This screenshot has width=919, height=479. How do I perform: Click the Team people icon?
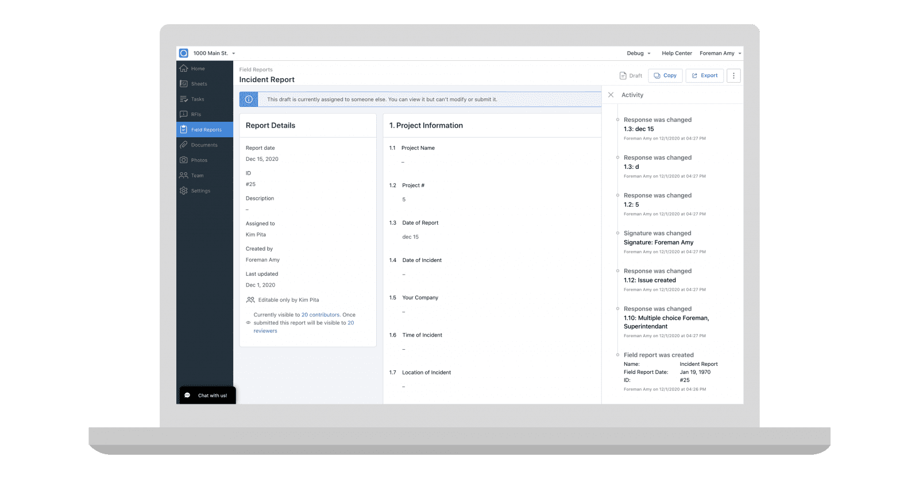tap(184, 175)
